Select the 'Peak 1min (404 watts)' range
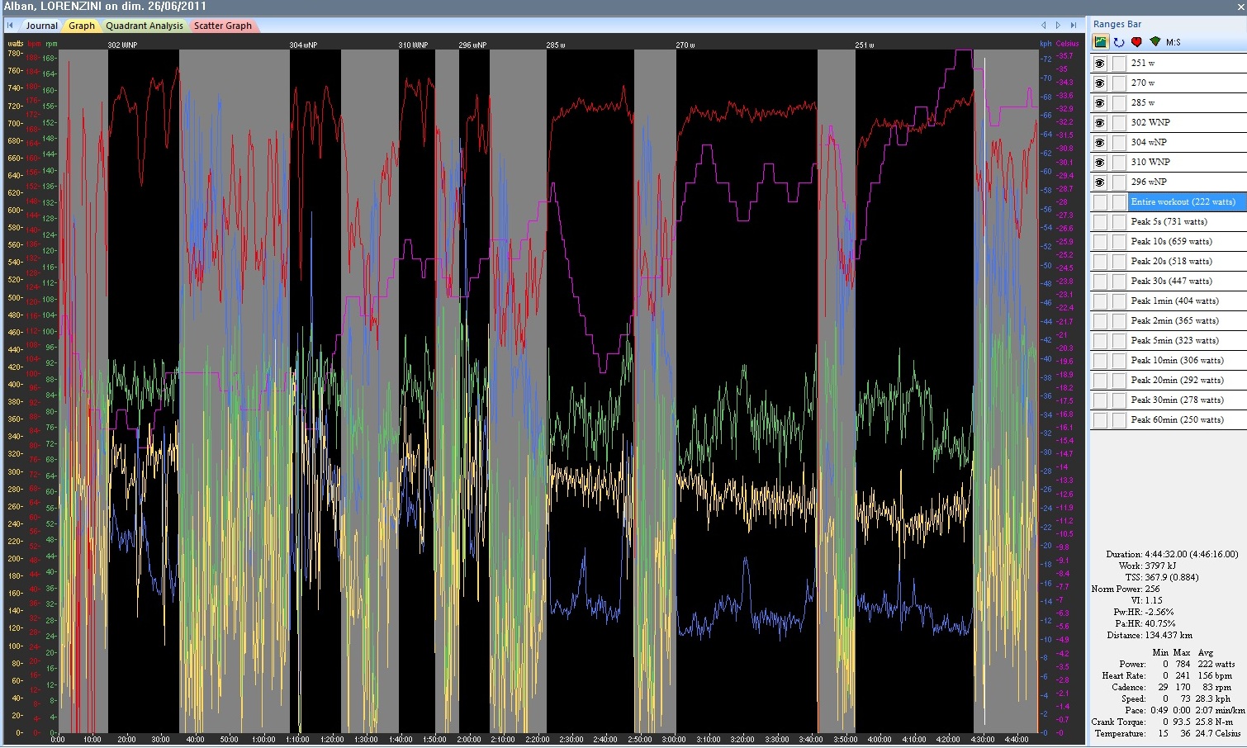1247x748 pixels. coord(1188,301)
